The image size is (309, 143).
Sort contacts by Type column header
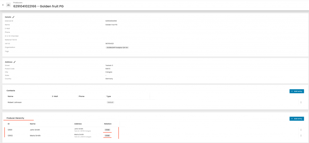pos(109,96)
